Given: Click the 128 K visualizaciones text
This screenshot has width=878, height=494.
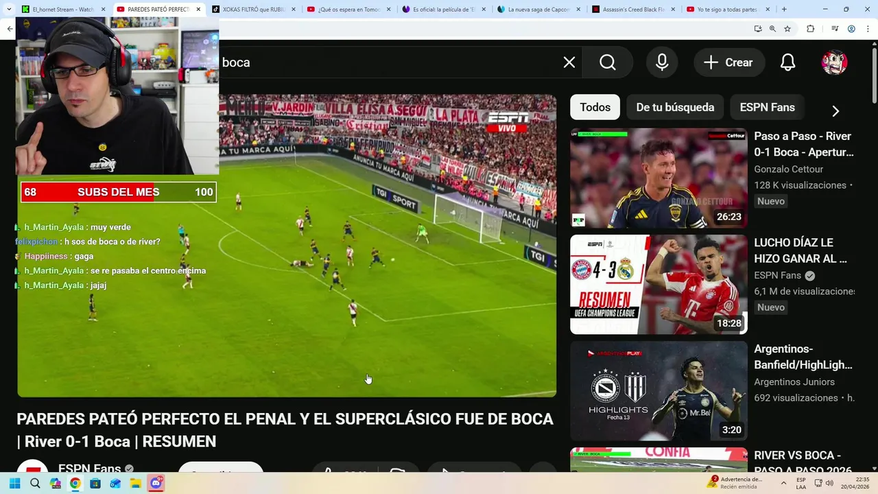Looking at the screenshot, I should pyautogui.click(x=800, y=185).
